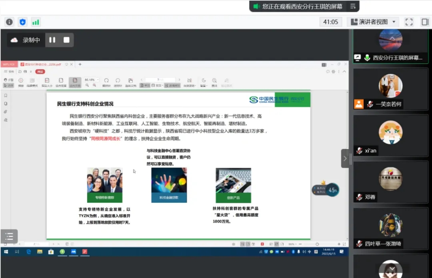This screenshot has width=432, height=278.
Task: Select the 一笑奈若何 participant tile
Action: pos(391,89)
